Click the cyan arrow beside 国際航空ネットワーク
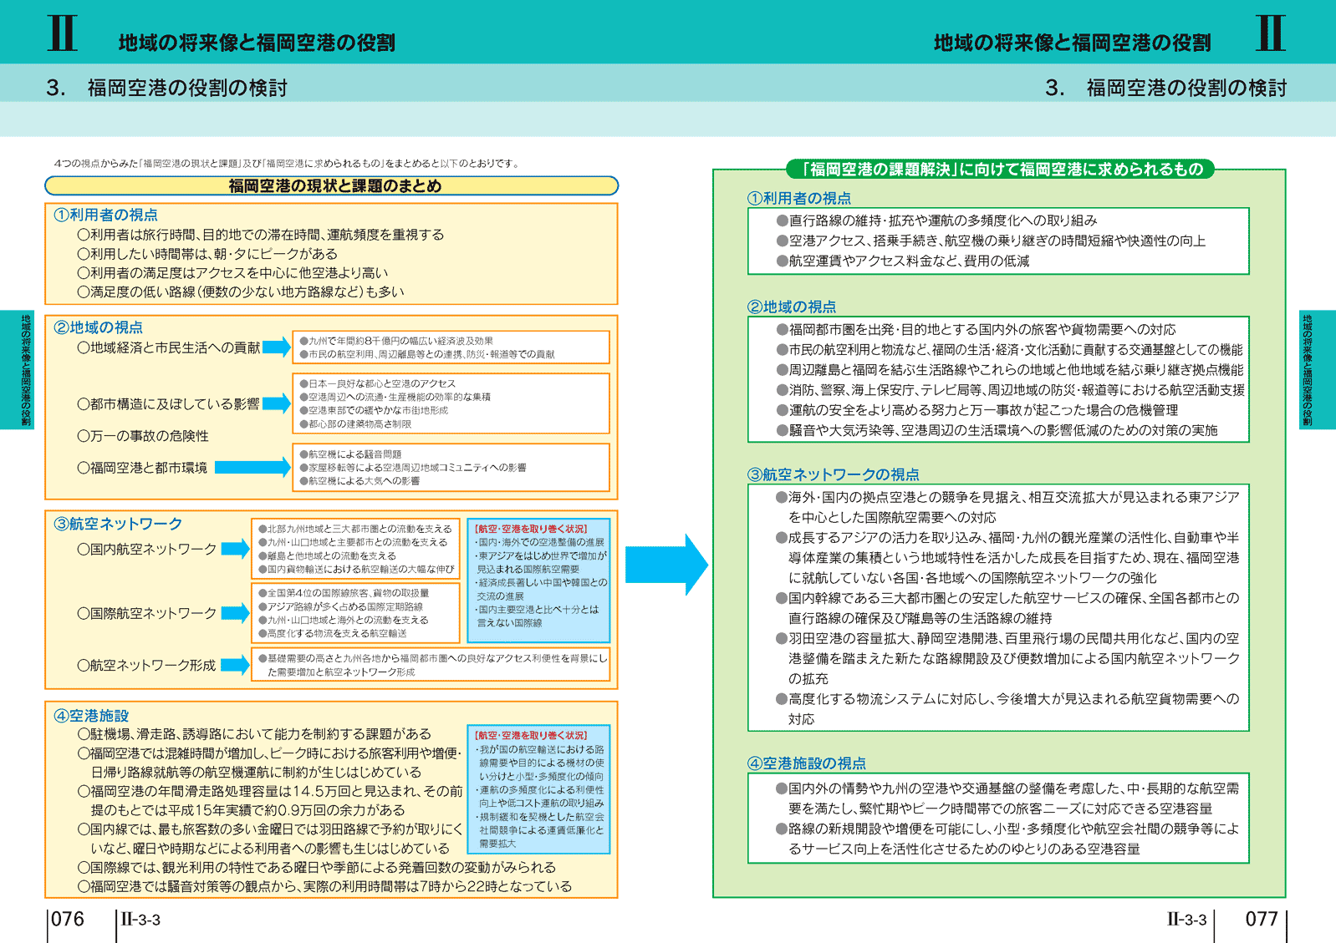The width and height of the screenshot is (1336, 943). pyautogui.click(x=236, y=612)
